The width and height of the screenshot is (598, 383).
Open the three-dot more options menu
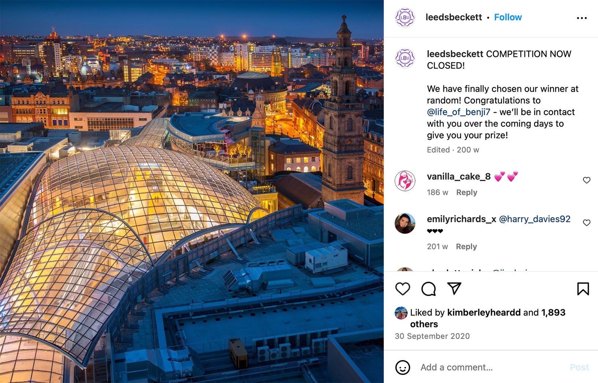(x=582, y=18)
